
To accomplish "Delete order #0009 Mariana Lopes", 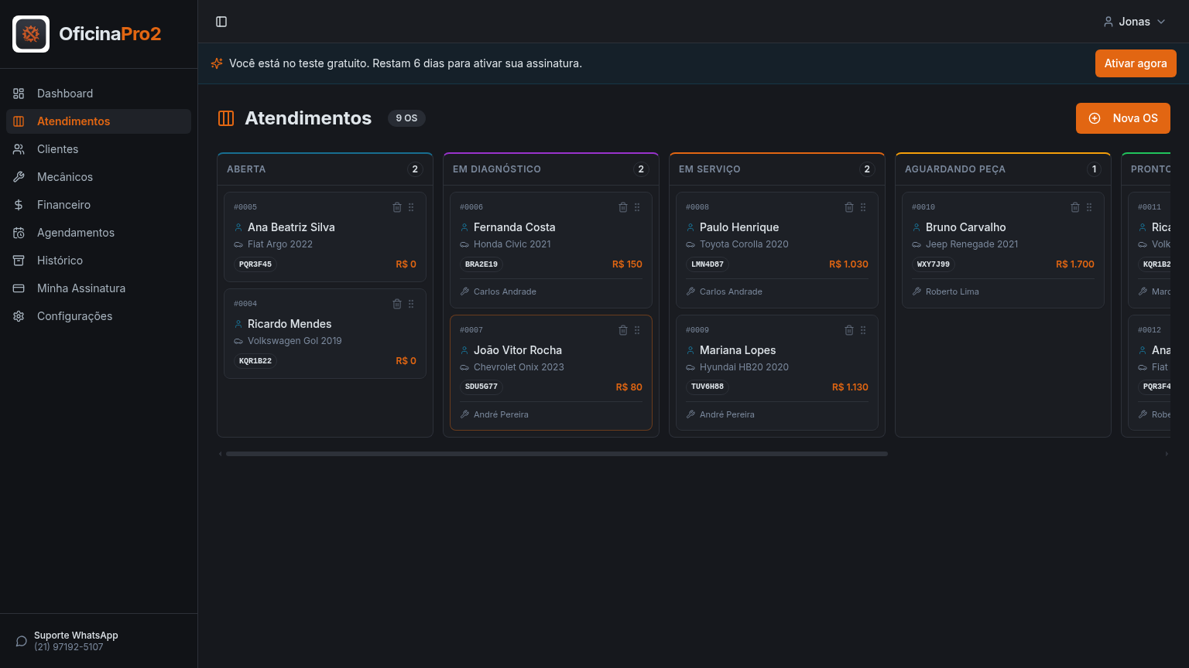I will click(x=849, y=330).
